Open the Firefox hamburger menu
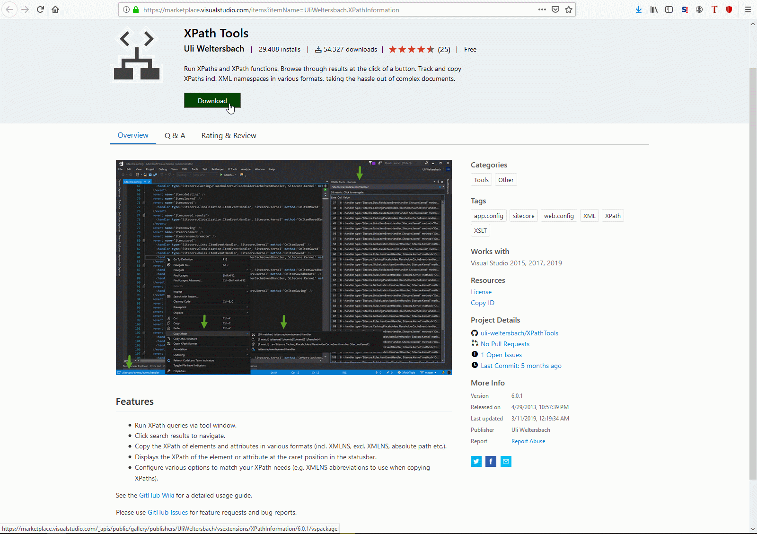Viewport: 757px width, 534px height. pyautogui.click(x=748, y=9)
